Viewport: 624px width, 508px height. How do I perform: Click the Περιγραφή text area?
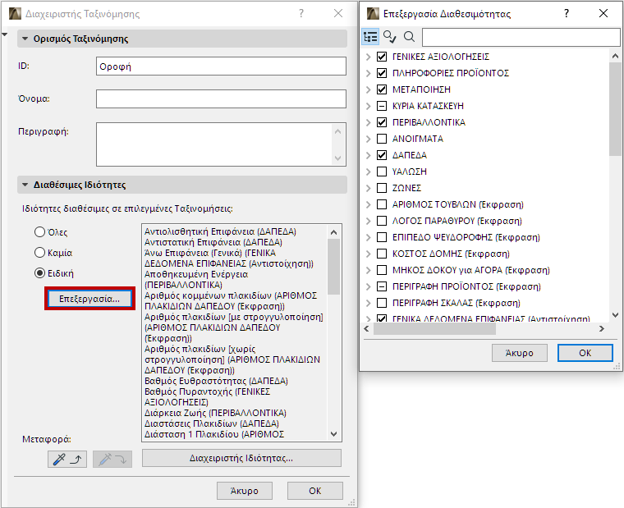click(x=221, y=144)
